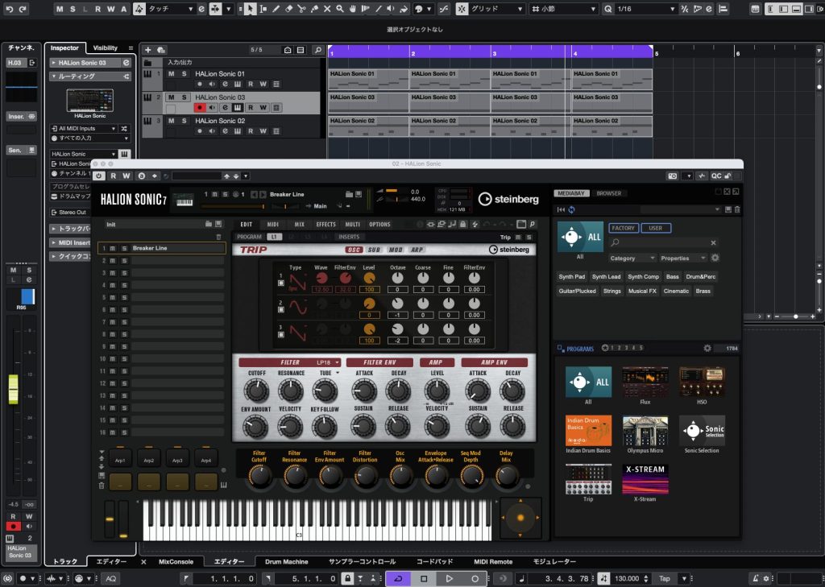Mute the HALion Sonic 01 track
The image size is (825, 587).
pyautogui.click(x=171, y=74)
